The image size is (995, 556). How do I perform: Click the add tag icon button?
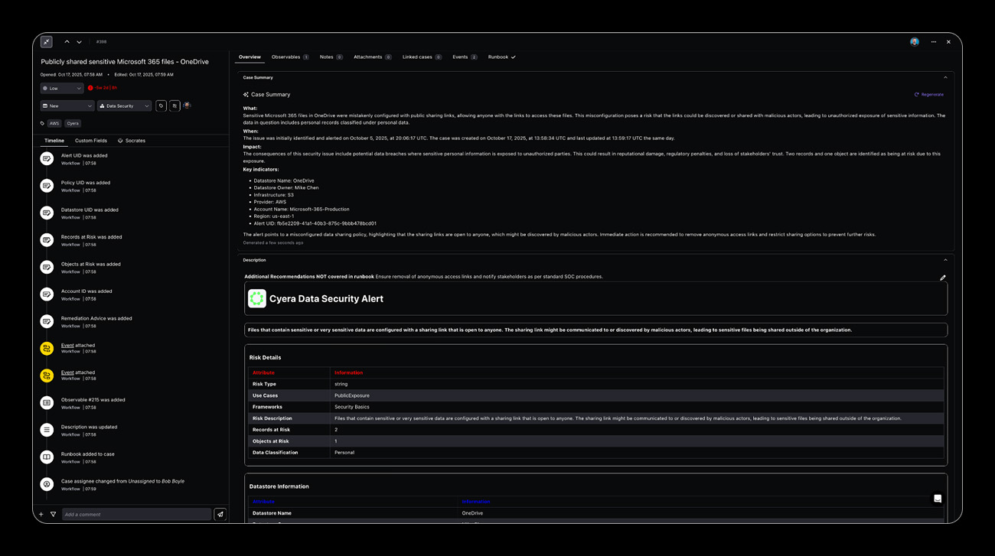(161, 106)
